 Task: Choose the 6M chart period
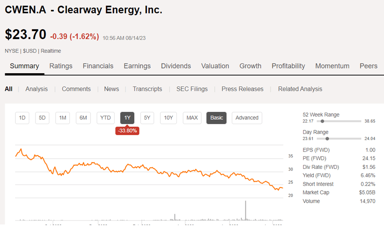tap(83, 118)
